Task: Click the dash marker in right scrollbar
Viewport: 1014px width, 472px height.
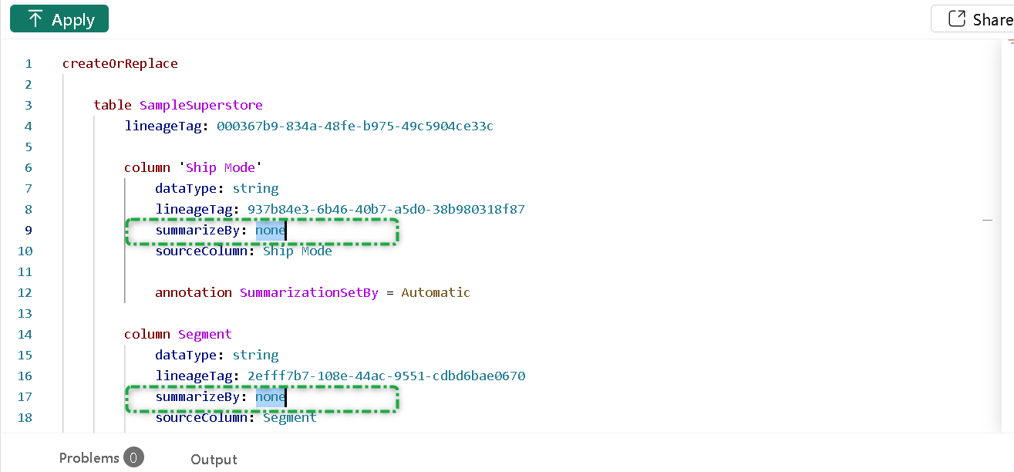Action: click(987, 221)
